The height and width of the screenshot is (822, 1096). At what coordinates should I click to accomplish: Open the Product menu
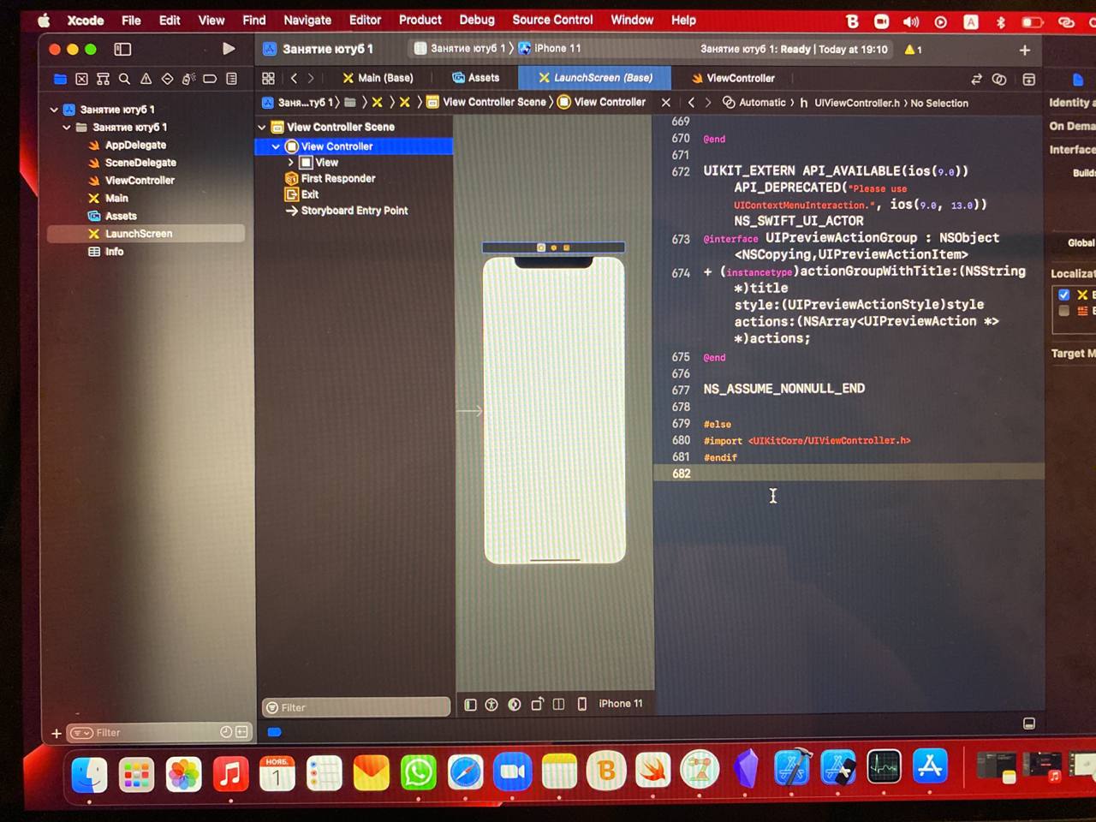coord(420,20)
